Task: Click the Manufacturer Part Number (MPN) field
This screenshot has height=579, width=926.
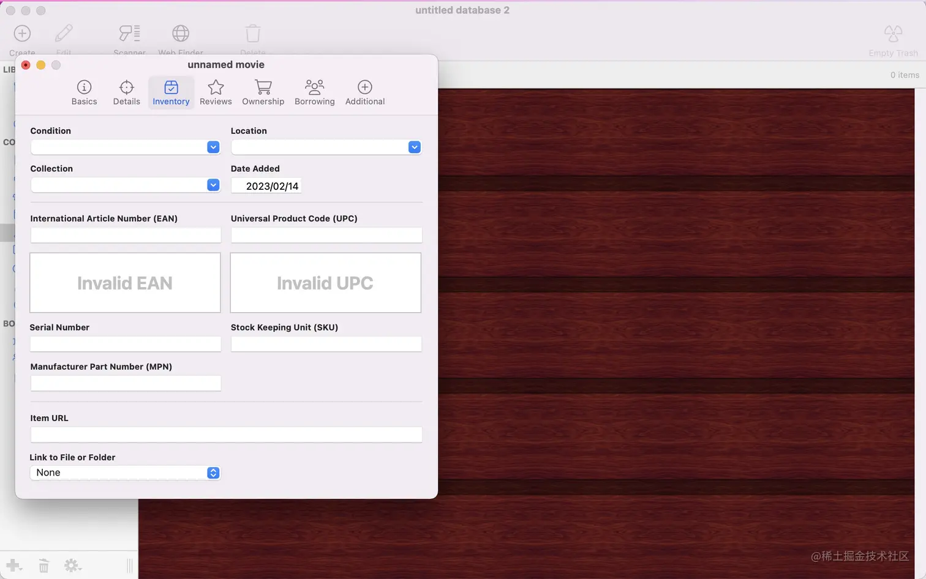Action: (x=126, y=383)
